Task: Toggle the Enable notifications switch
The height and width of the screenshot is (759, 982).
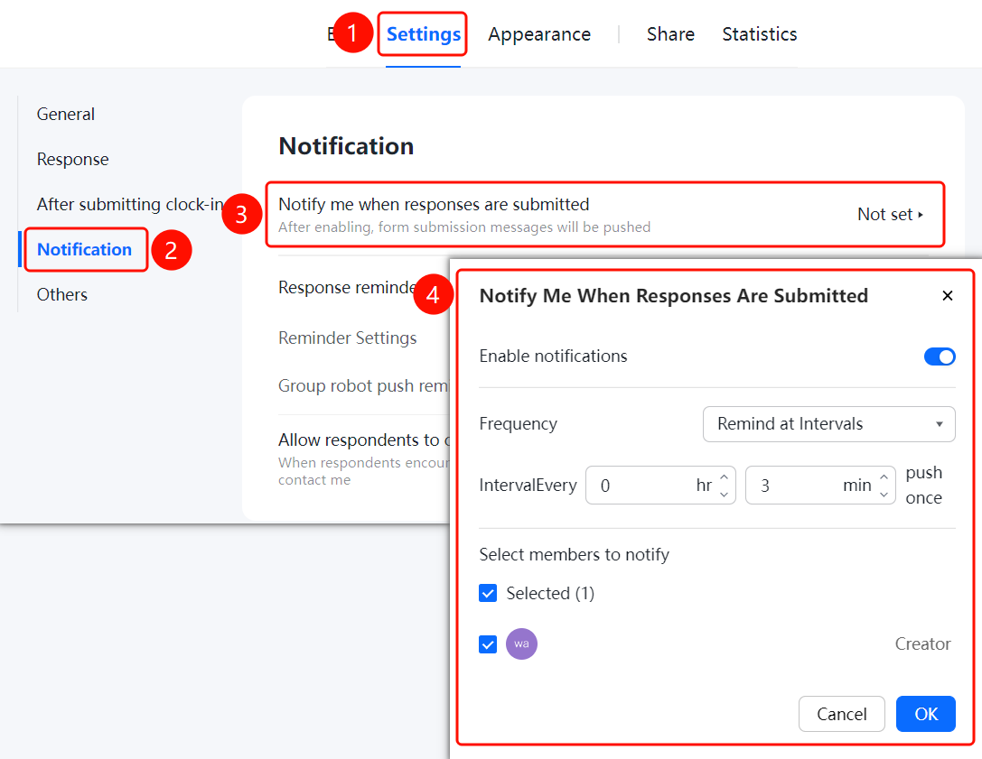Action: pos(940,356)
